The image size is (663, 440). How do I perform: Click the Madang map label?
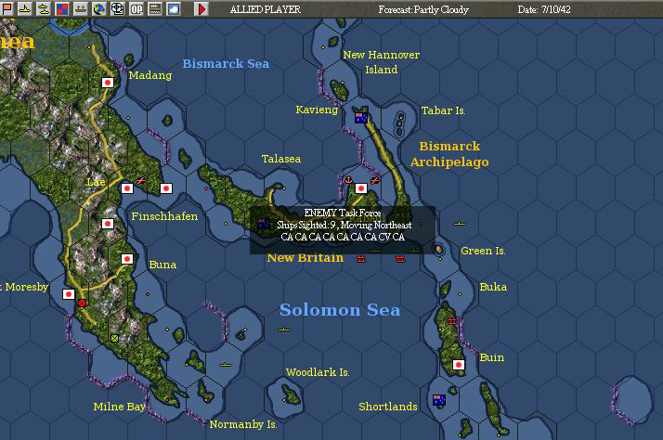pos(150,75)
